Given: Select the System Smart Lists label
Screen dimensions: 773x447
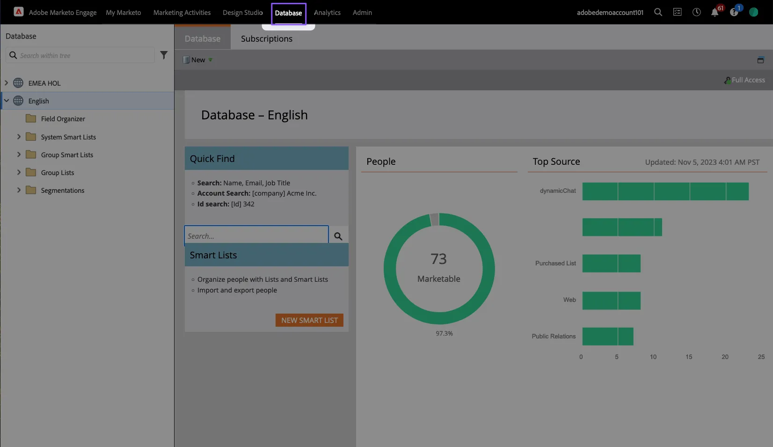Looking at the screenshot, I should 68,137.
